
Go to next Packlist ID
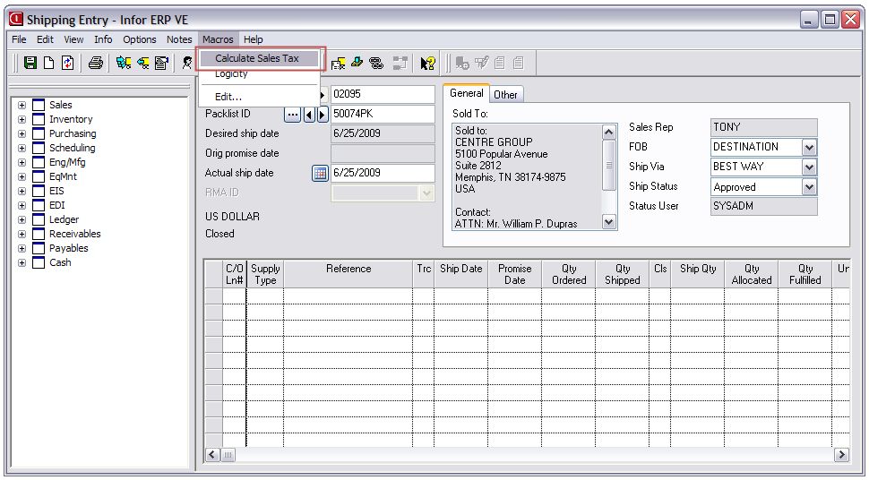(322, 115)
